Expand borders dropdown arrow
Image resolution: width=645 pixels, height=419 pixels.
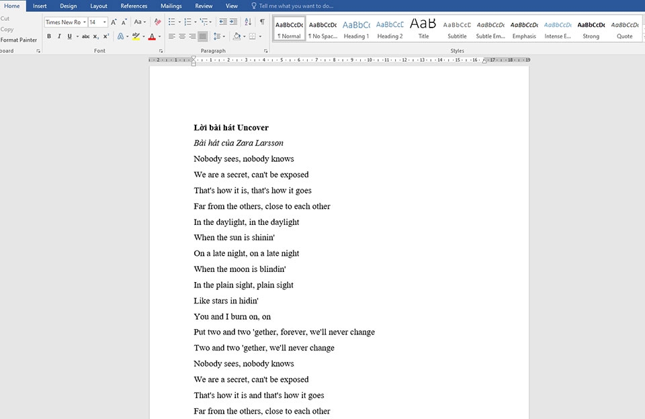(x=260, y=37)
